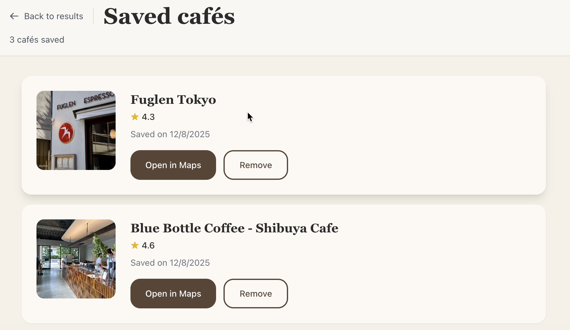Viewport: 570px width, 330px height.
Task: Select the Fuglen Tokyo café name
Action: tap(173, 100)
